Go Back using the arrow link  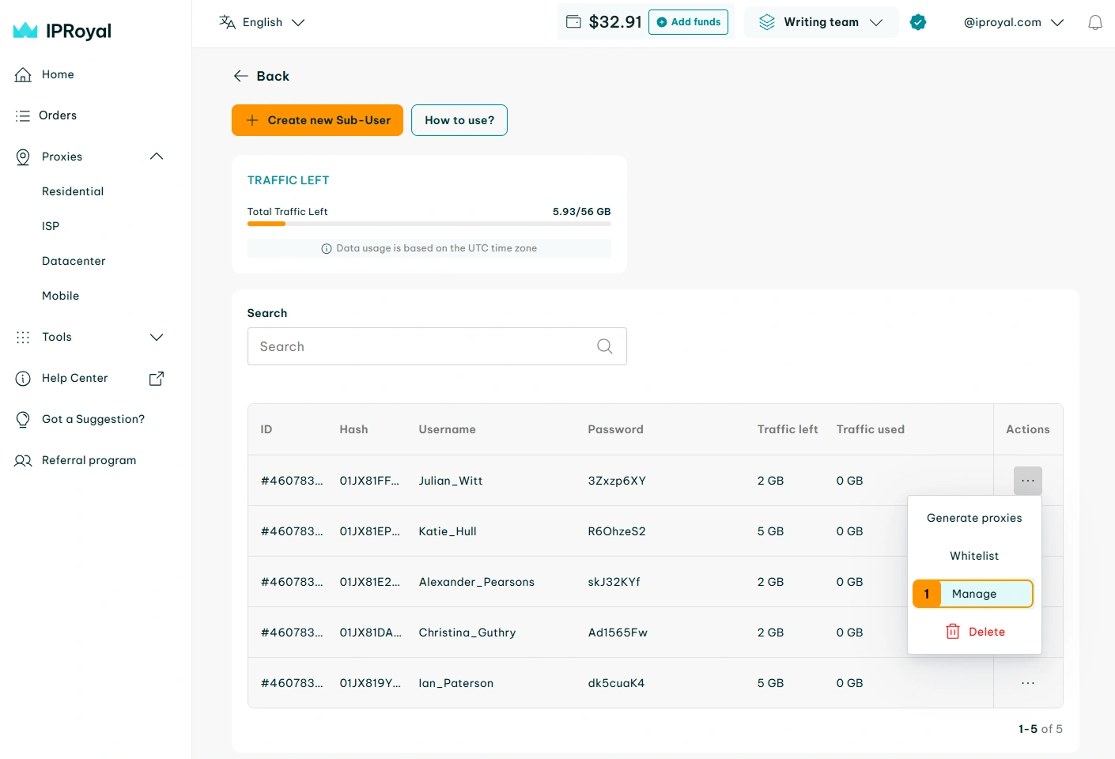(261, 76)
